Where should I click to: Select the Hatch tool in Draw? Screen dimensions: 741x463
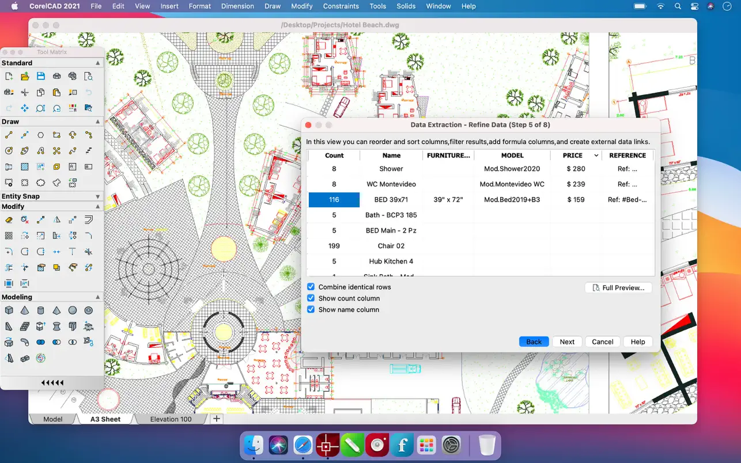25,167
